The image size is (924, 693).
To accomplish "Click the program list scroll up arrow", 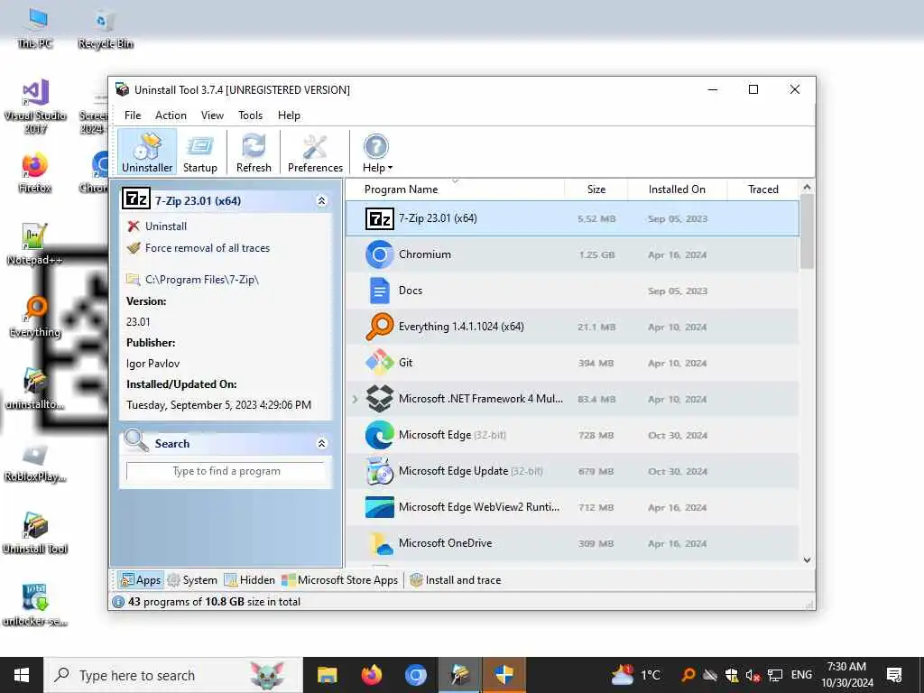I will coord(807,188).
